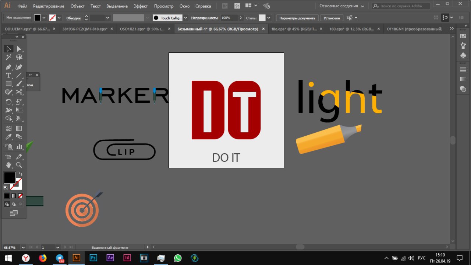
Task: Open the zoom level dropdown 66,67%
Action: click(23, 247)
